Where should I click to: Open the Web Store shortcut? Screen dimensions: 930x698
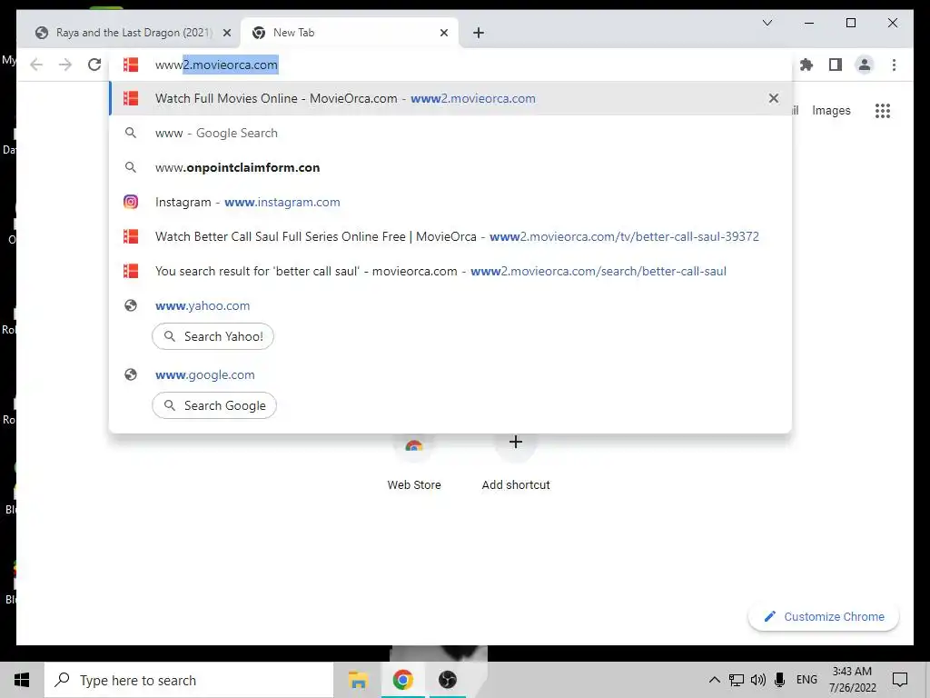point(414,463)
